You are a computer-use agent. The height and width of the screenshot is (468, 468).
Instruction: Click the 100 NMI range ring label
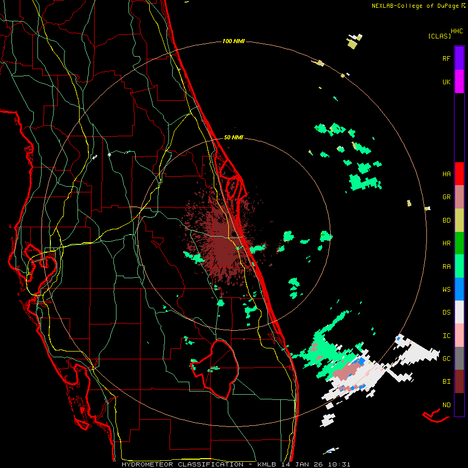[x=233, y=41]
